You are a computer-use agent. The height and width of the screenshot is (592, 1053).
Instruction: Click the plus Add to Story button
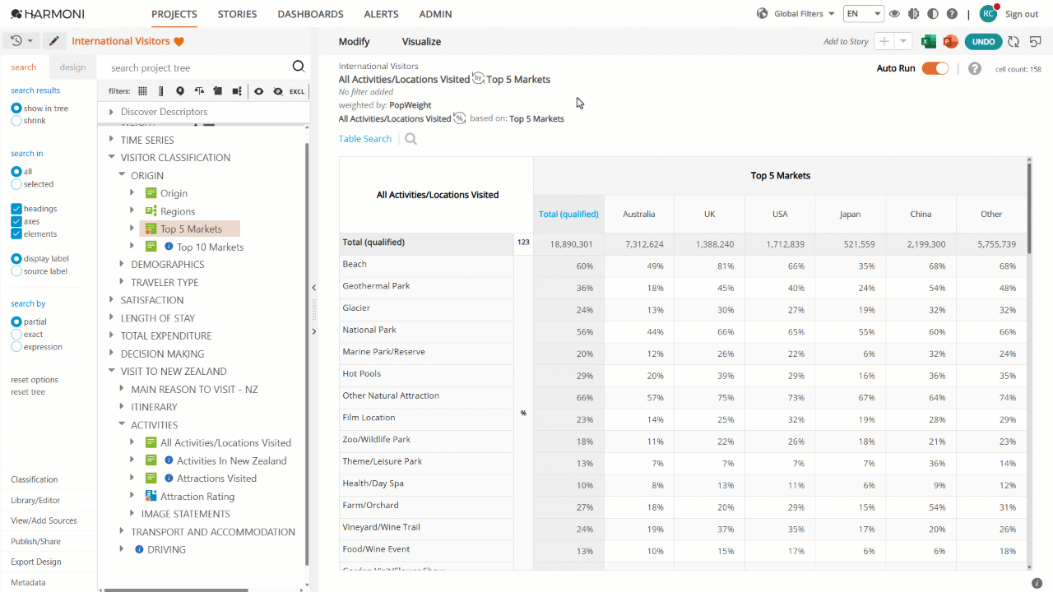(884, 41)
